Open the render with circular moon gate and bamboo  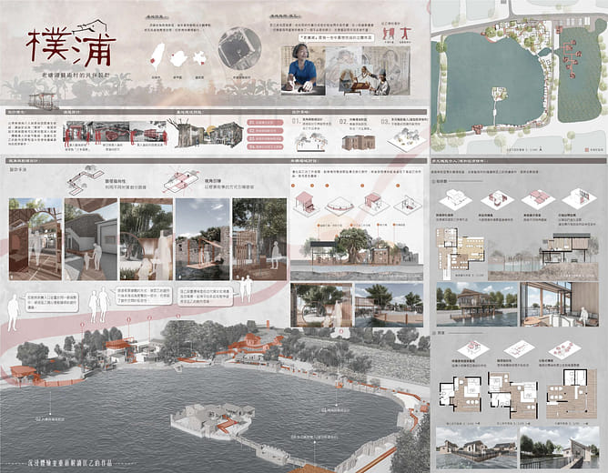pyautogui.click(x=147, y=239)
